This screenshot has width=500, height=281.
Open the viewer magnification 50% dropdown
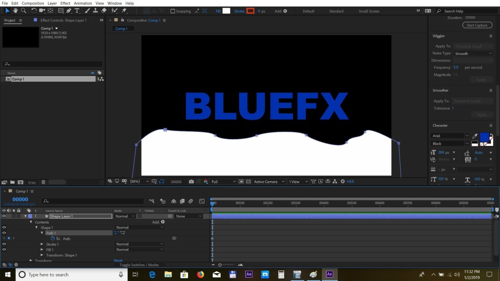139,181
